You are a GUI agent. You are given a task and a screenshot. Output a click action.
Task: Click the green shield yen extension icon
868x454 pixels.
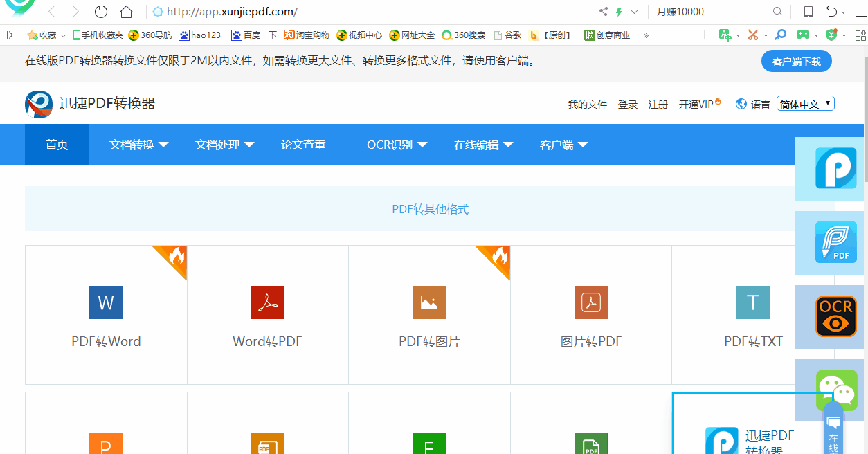click(831, 35)
